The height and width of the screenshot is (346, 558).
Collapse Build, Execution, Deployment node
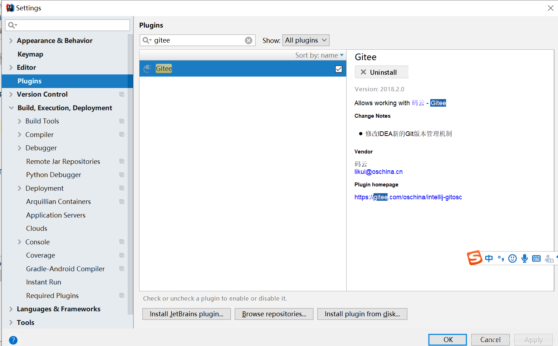11,108
